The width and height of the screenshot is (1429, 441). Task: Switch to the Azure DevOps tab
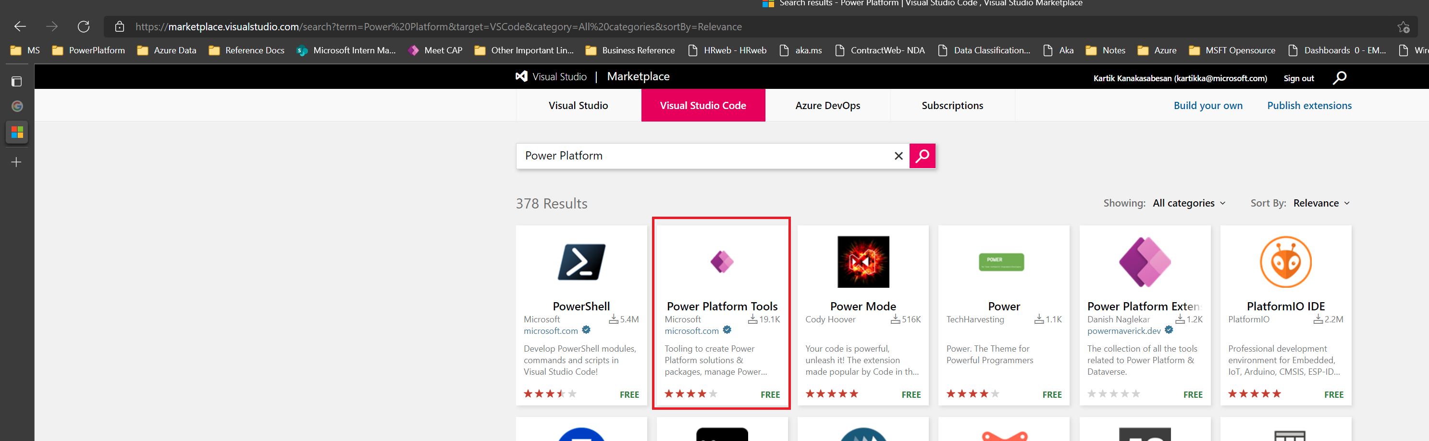point(827,105)
